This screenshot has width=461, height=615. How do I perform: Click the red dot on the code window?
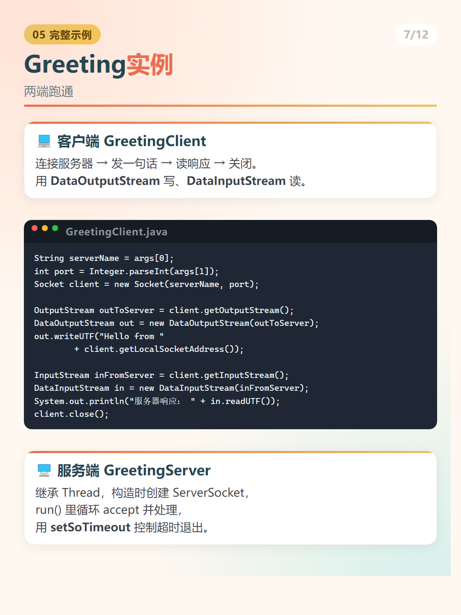35,228
